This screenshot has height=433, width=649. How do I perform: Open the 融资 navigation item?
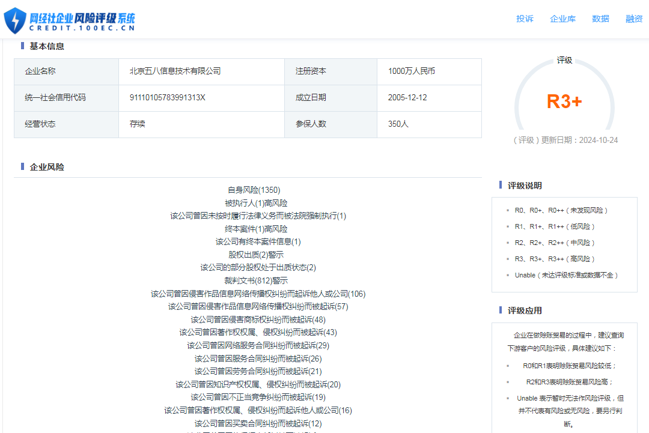coord(634,19)
